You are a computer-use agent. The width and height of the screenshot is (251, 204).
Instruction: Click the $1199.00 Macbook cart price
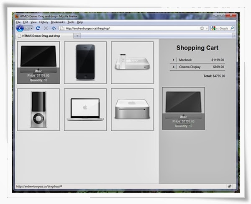218,60
